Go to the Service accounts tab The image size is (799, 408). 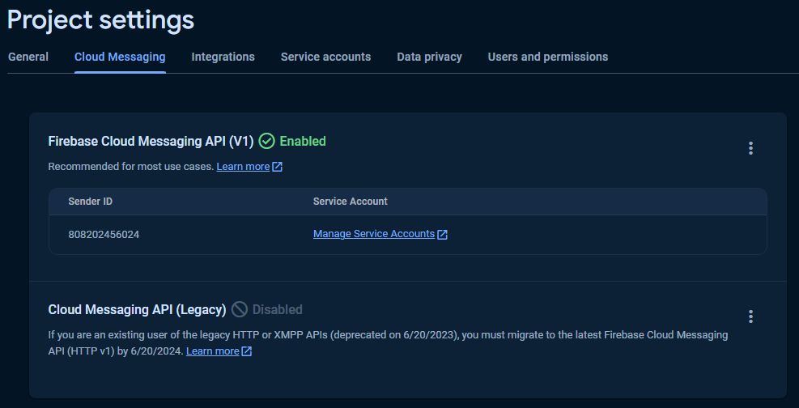click(325, 57)
